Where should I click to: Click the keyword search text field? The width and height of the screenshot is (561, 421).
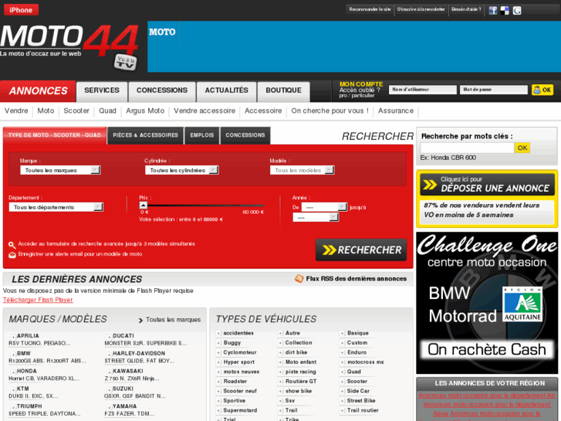[x=468, y=148]
